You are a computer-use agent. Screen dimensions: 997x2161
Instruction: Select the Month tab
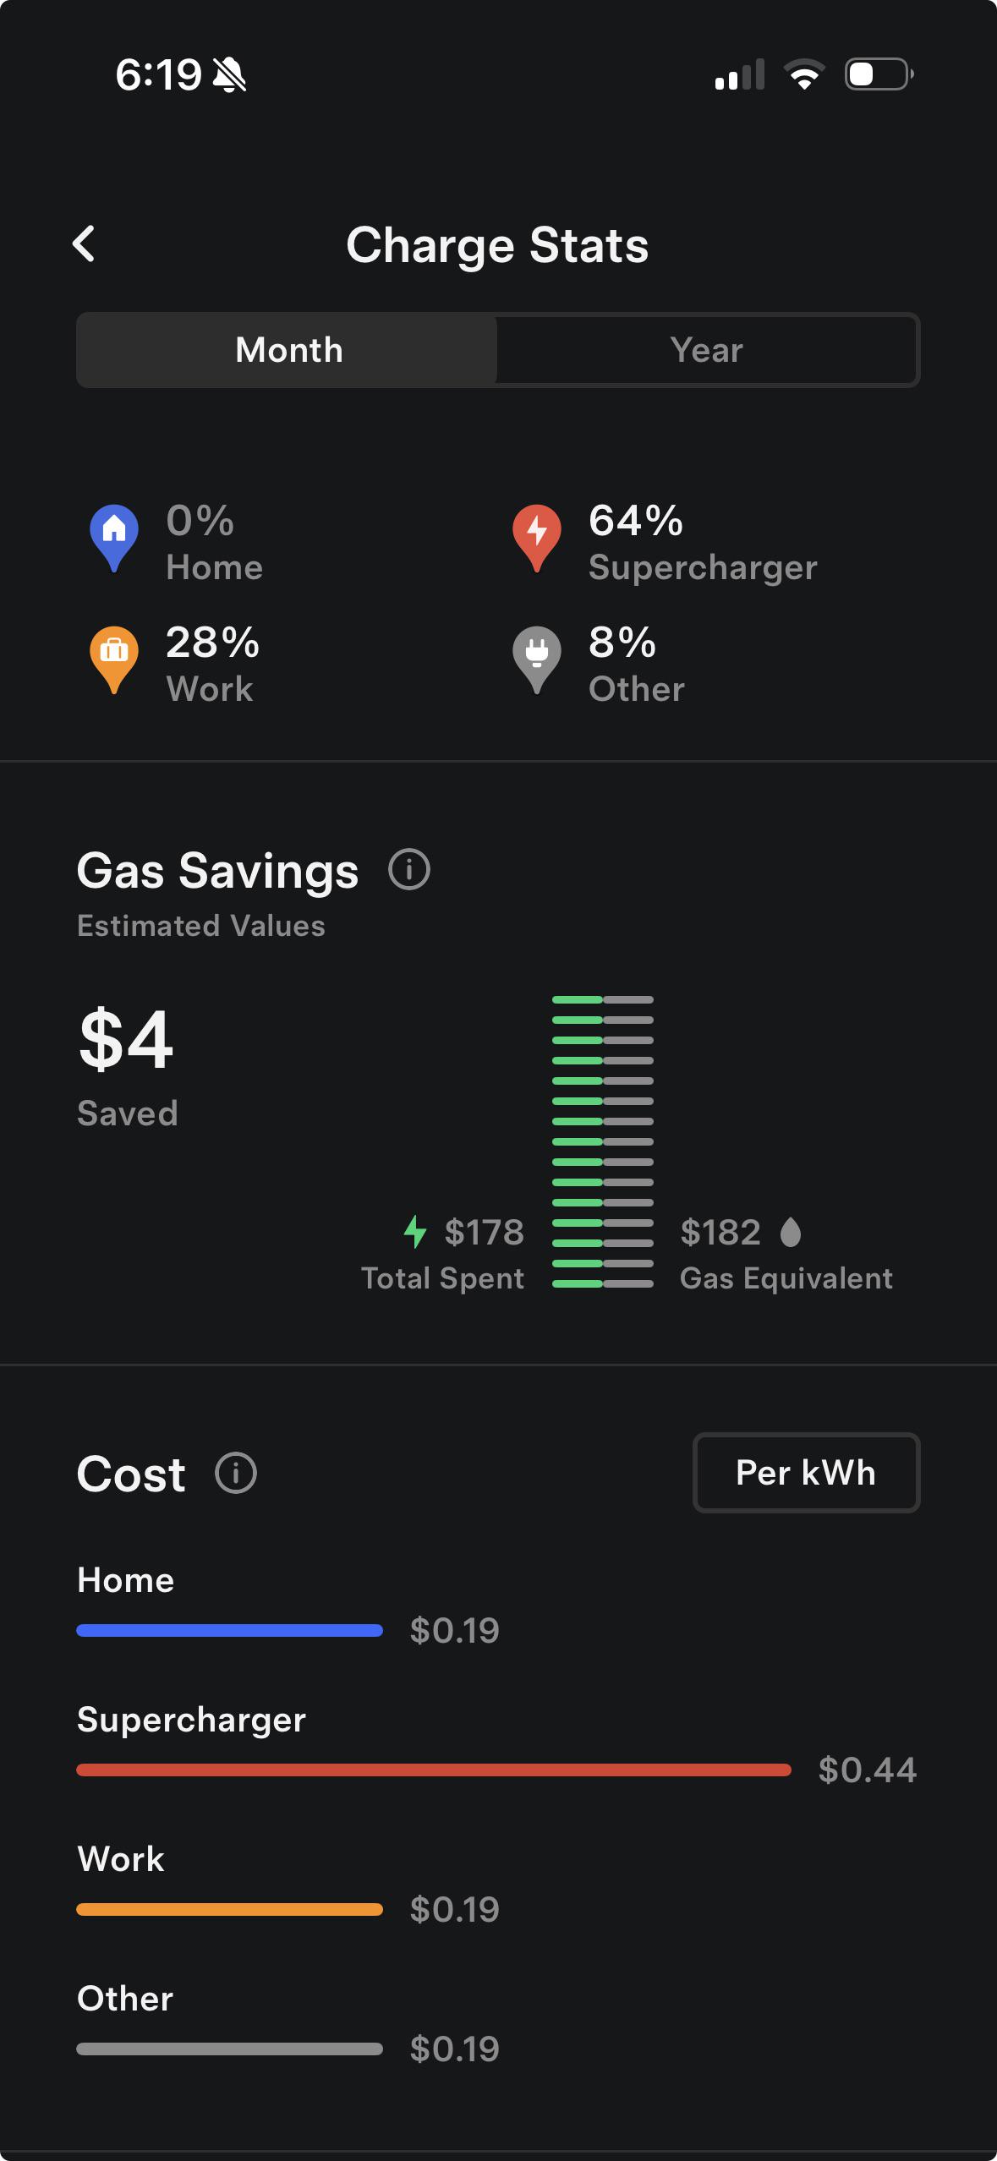[x=288, y=350]
